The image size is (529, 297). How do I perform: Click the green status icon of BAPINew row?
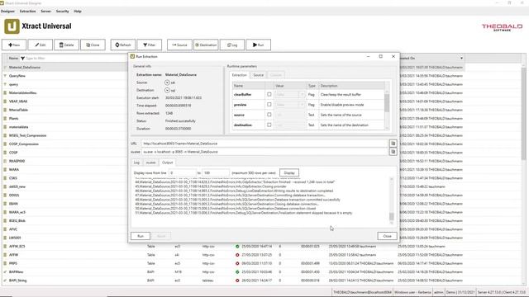(237, 272)
